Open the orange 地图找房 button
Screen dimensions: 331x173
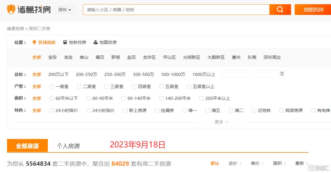313,9
